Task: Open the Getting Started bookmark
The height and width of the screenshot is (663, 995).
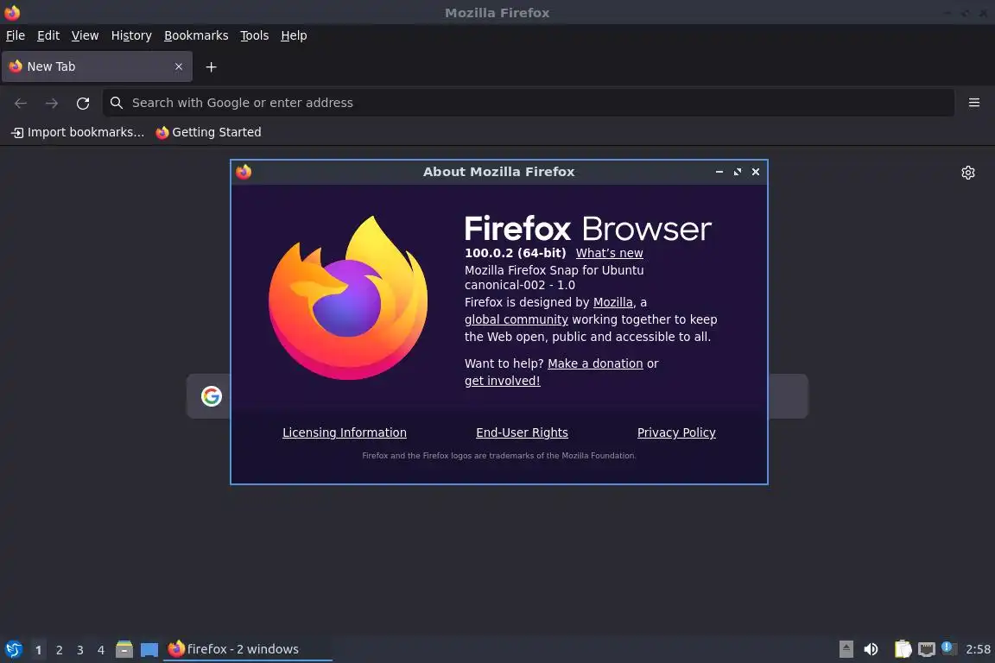Action: 209,132
